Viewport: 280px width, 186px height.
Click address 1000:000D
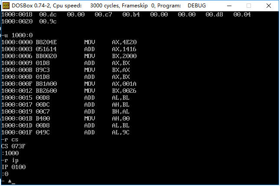17,77
